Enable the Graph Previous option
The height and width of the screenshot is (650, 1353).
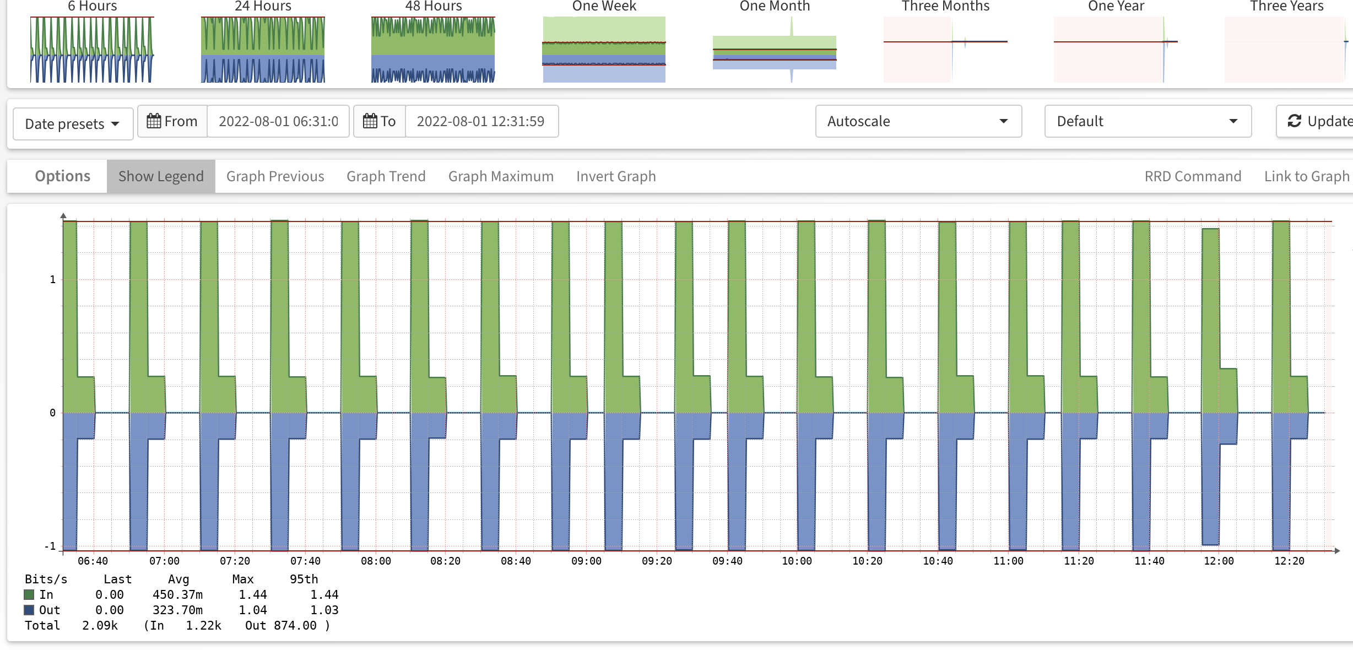coord(275,176)
